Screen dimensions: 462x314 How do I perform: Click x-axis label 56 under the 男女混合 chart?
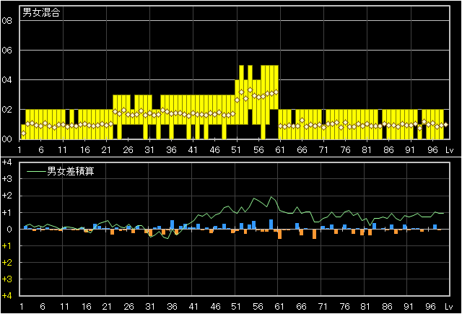coord(258,150)
